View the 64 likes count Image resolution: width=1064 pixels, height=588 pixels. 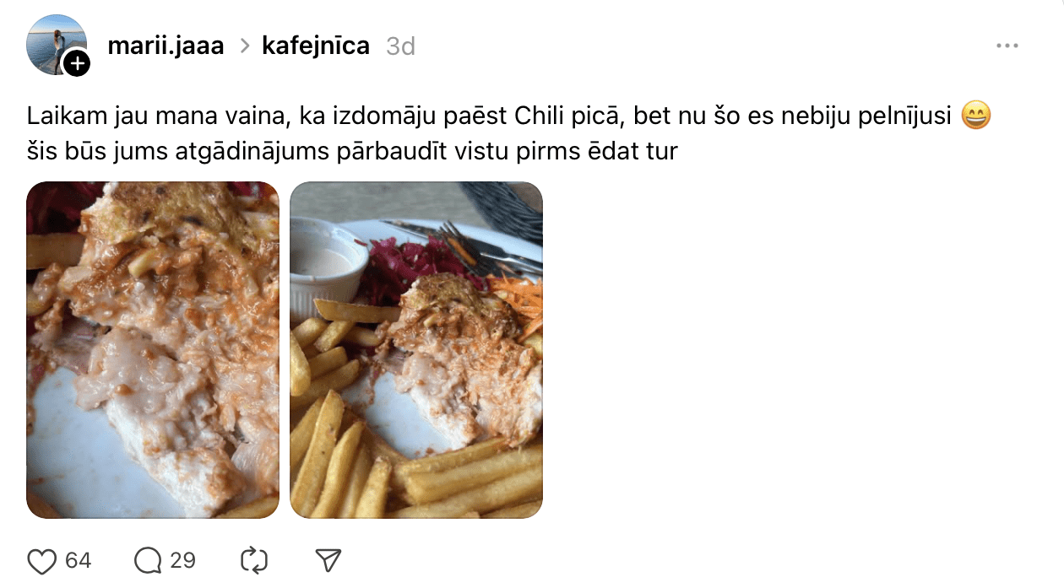pos(78,561)
